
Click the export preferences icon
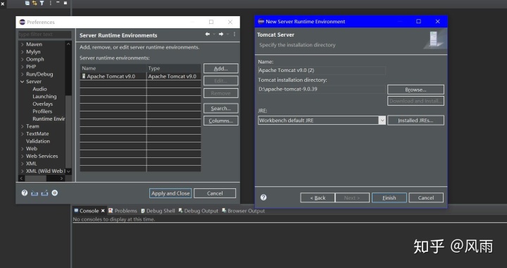point(44,193)
